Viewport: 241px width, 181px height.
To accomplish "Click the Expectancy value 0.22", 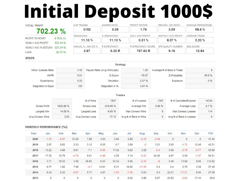I will [70, 81].
